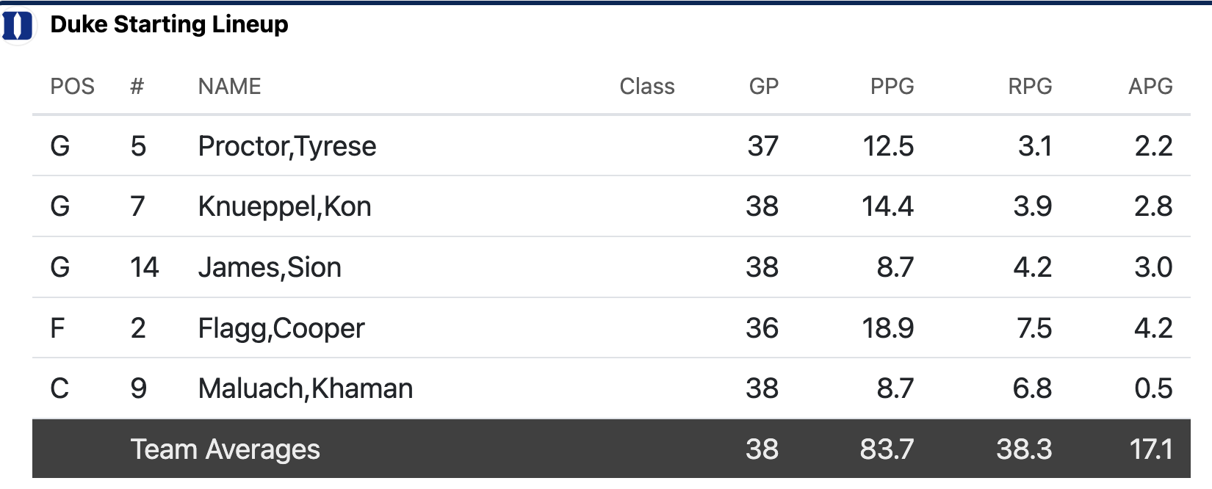Open Tyrese Proctor's player link
Image resolution: width=1212 pixels, height=489 pixels.
(x=286, y=146)
